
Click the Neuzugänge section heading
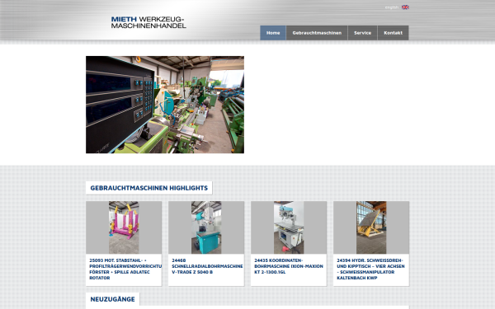point(113,299)
